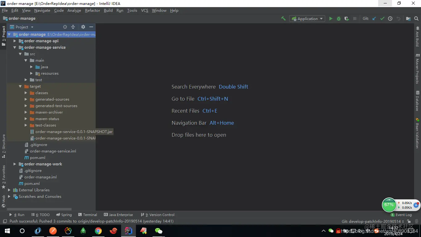
Task: Toggle the 1: Project side tab
Action: [3, 36]
